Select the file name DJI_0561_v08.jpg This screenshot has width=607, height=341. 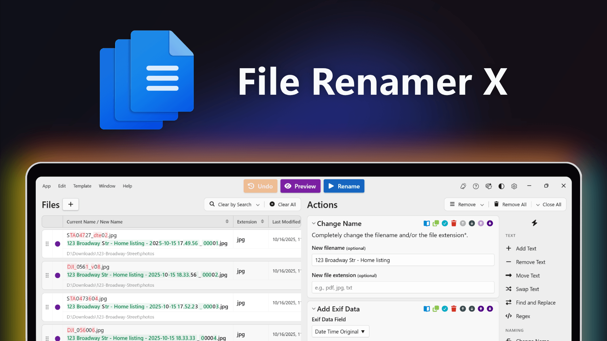[88, 267]
